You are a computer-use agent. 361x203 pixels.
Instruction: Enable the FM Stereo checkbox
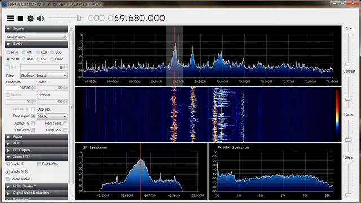click(33, 130)
